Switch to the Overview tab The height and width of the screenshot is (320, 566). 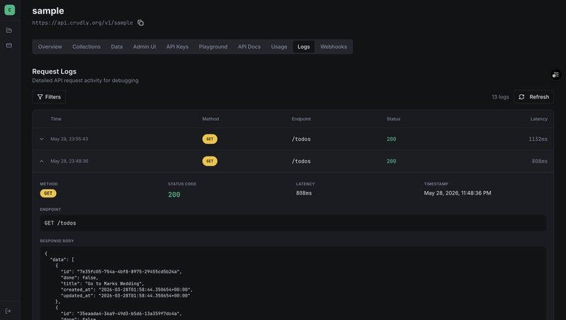(50, 47)
